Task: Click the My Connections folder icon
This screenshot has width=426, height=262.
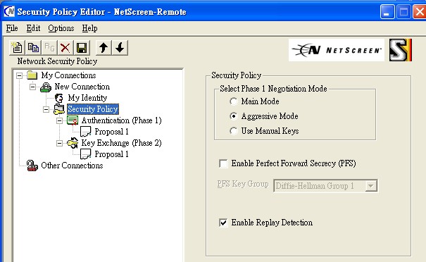Action: click(x=32, y=75)
